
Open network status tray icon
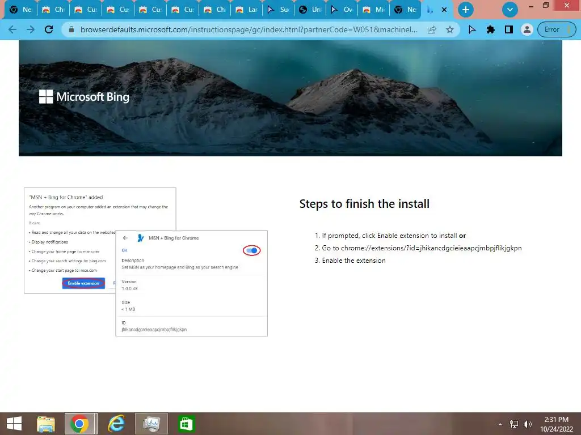513,424
